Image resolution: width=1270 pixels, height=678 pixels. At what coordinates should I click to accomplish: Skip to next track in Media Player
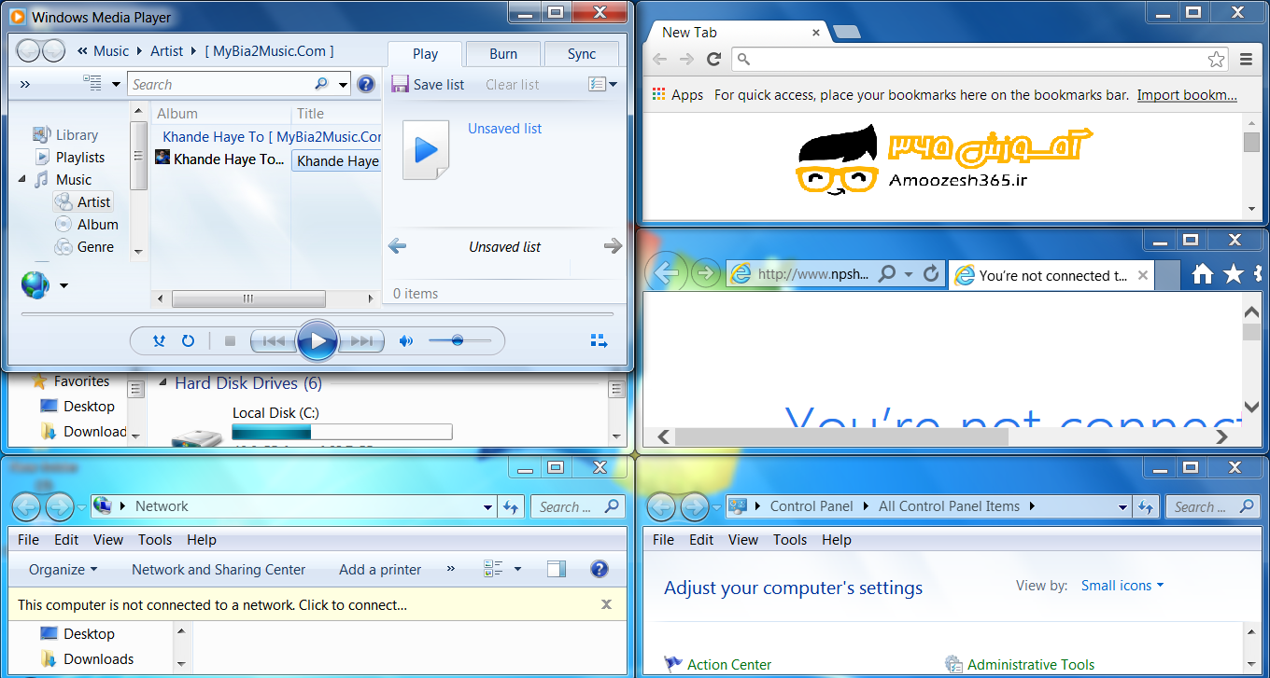click(361, 341)
